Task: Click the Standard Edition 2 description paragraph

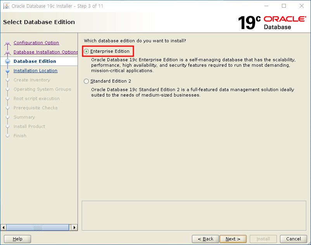Action: tap(193, 92)
